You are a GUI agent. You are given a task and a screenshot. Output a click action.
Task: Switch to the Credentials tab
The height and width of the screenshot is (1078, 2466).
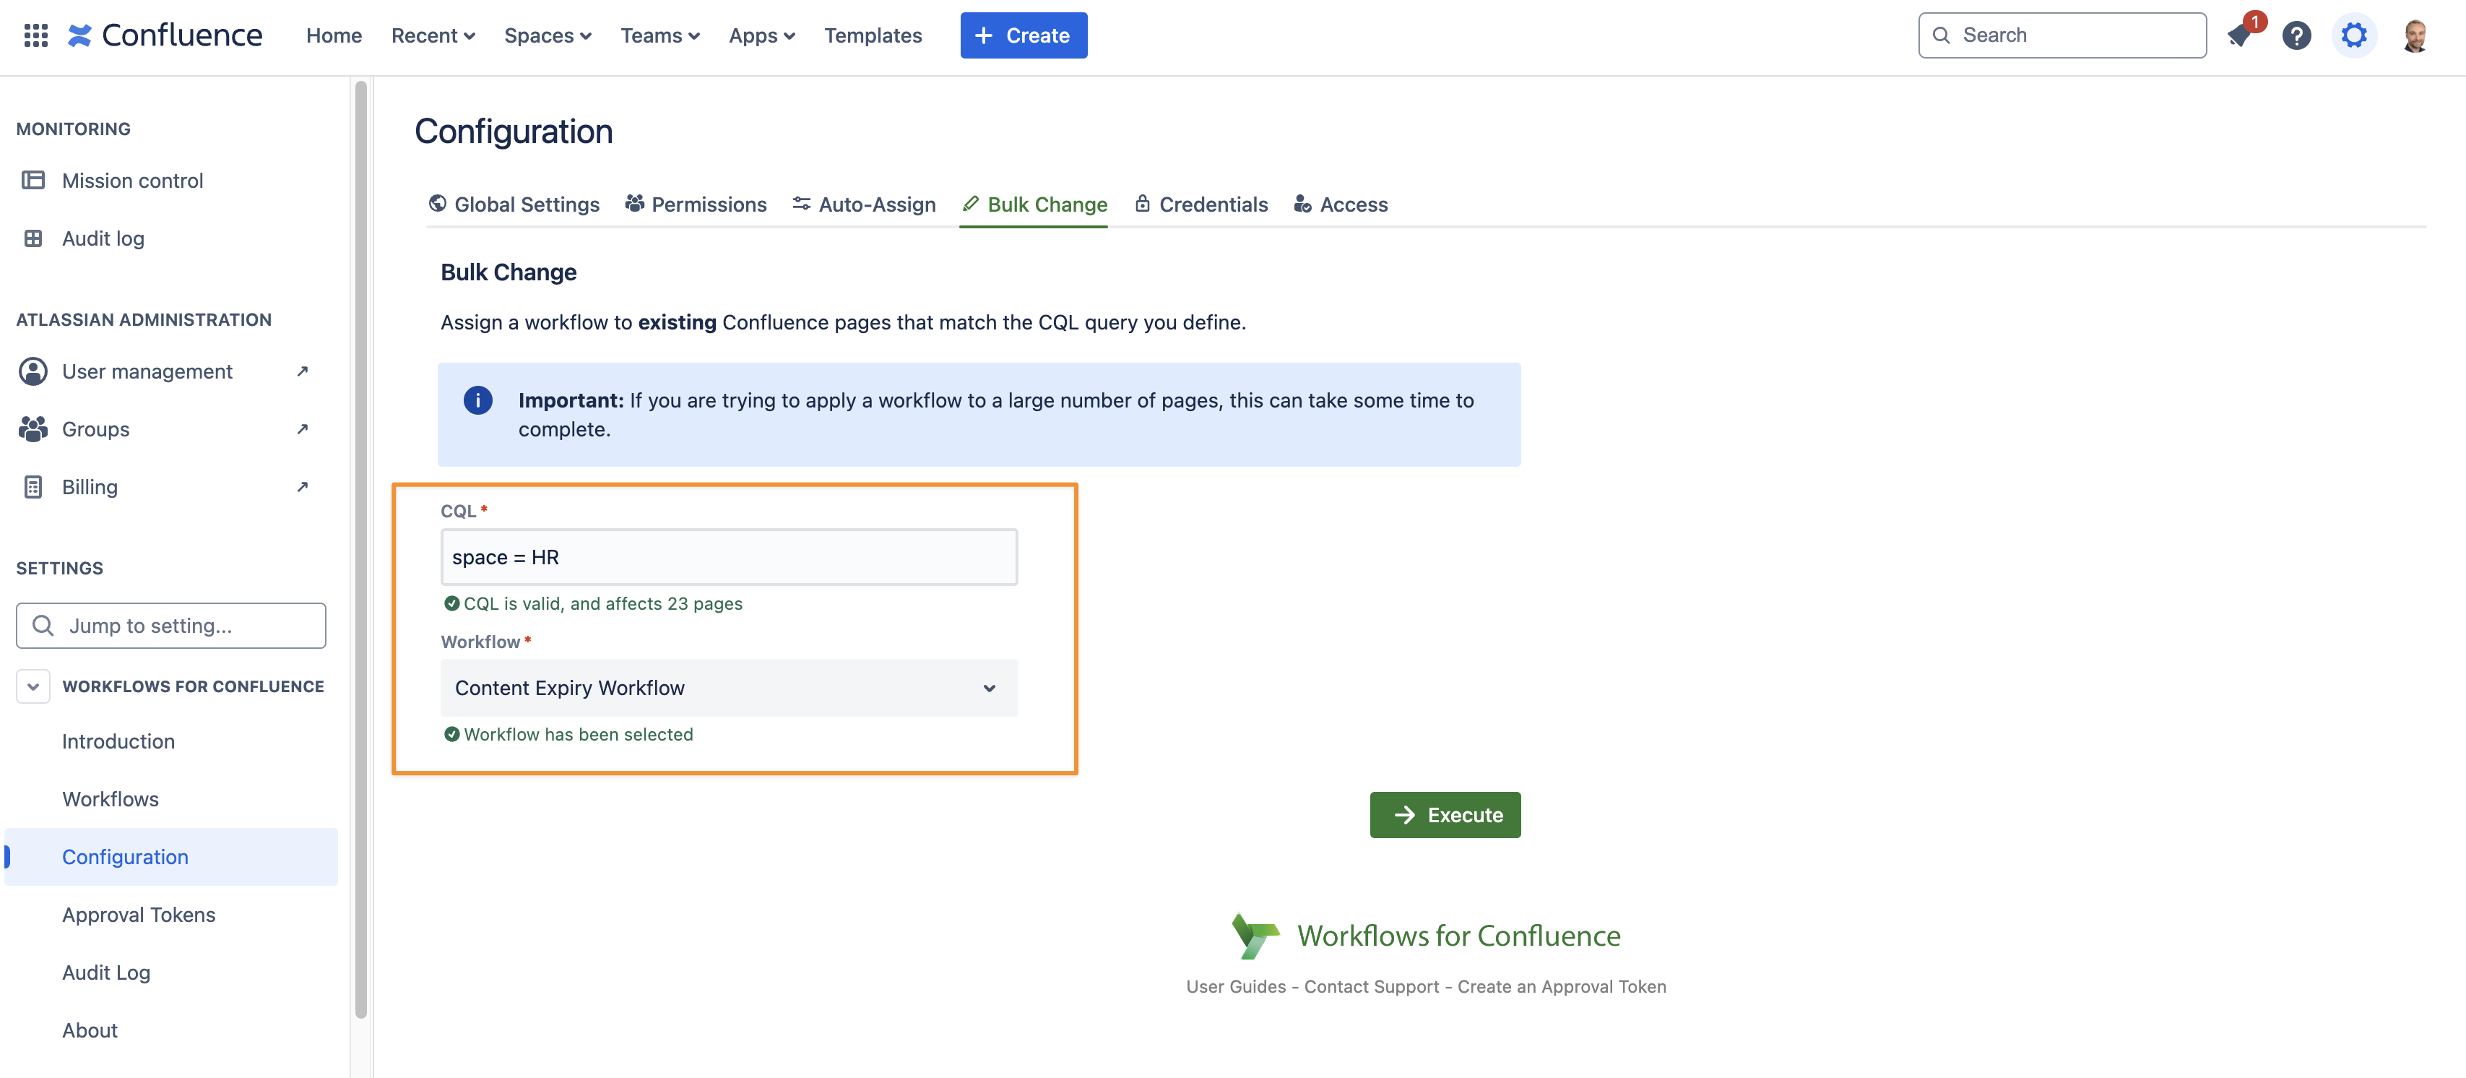click(1201, 204)
